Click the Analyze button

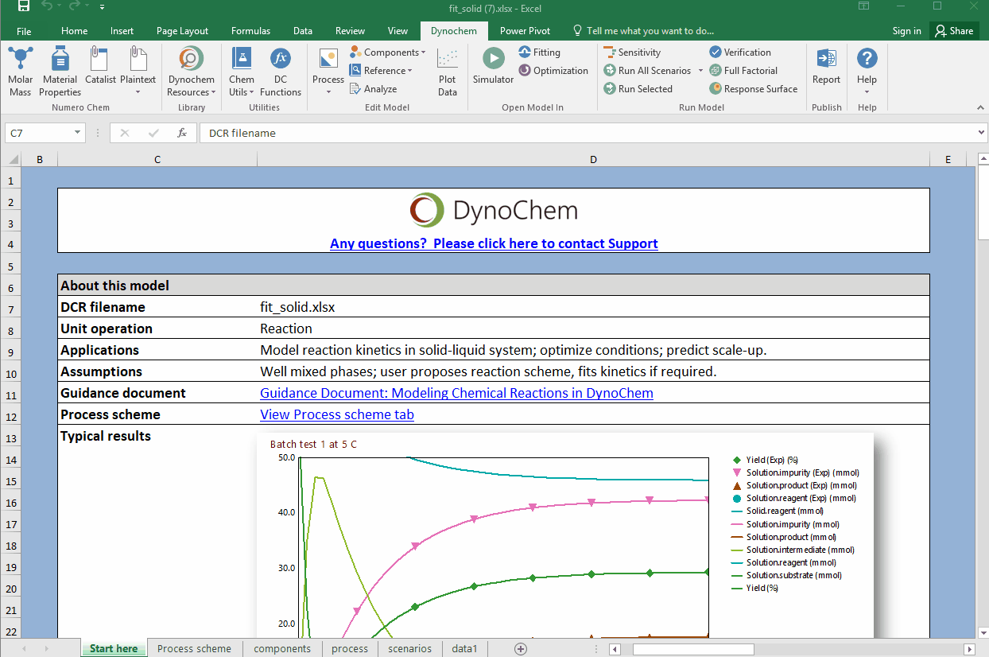[373, 89]
